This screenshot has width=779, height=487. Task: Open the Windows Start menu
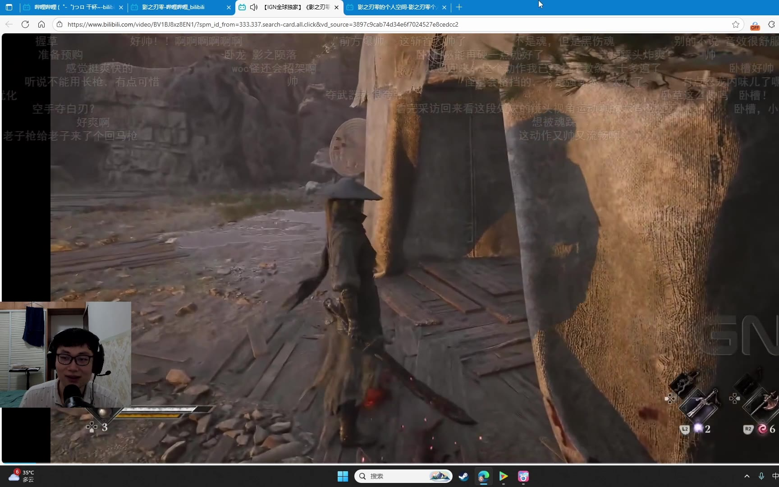[343, 476]
